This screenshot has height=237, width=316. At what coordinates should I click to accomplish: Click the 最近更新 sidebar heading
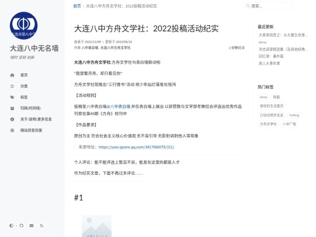pos(266,26)
